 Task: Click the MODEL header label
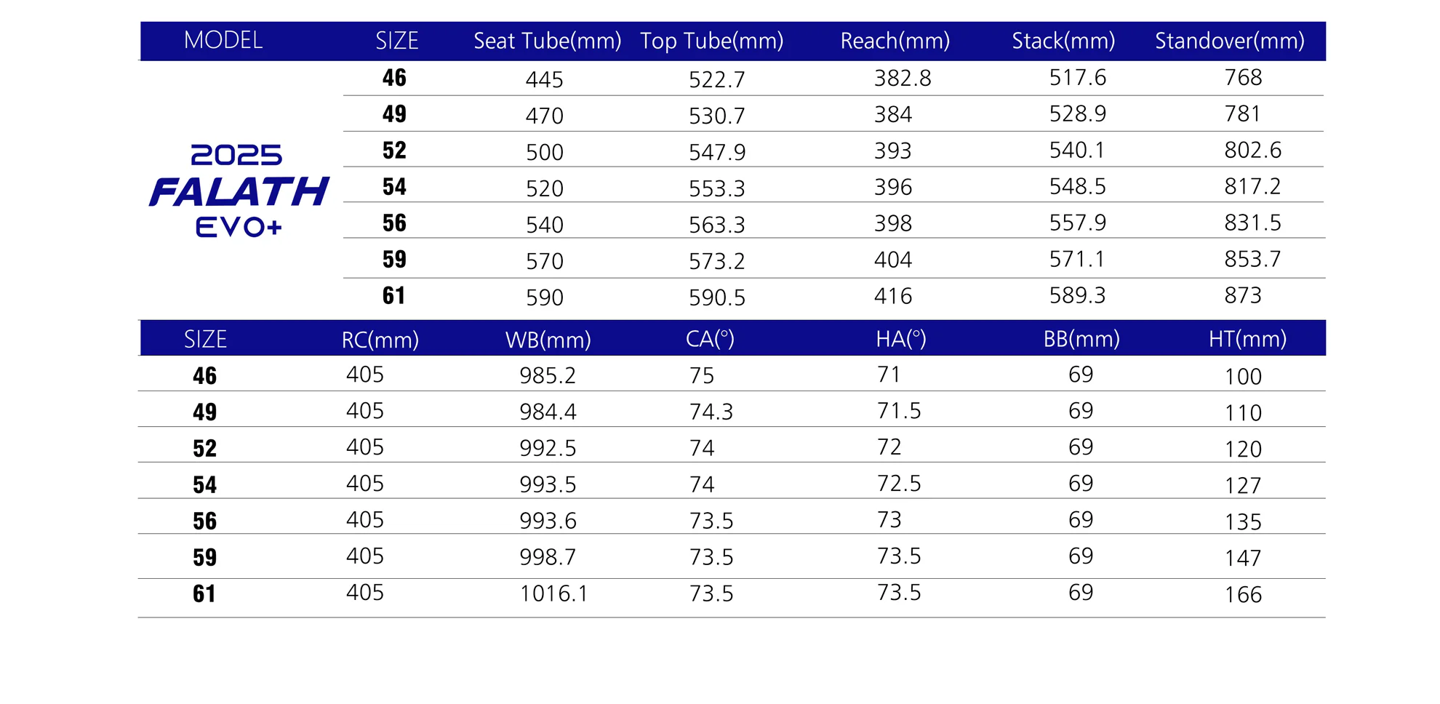tap(223, 40)
